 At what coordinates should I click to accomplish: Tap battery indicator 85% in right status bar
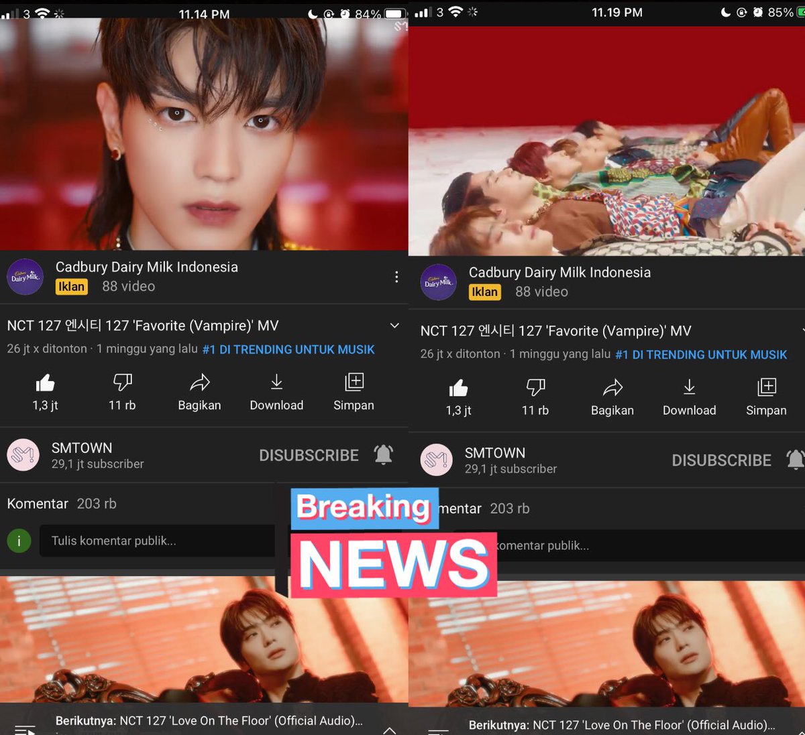pyautogui.click(x=786, y=12)
